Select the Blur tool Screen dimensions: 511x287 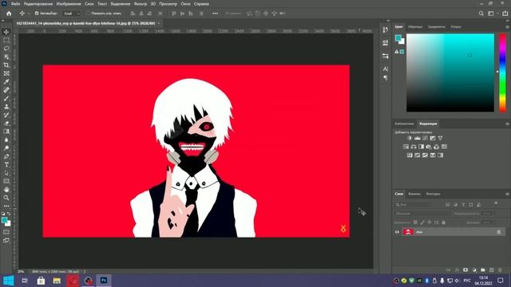[6, 140]
